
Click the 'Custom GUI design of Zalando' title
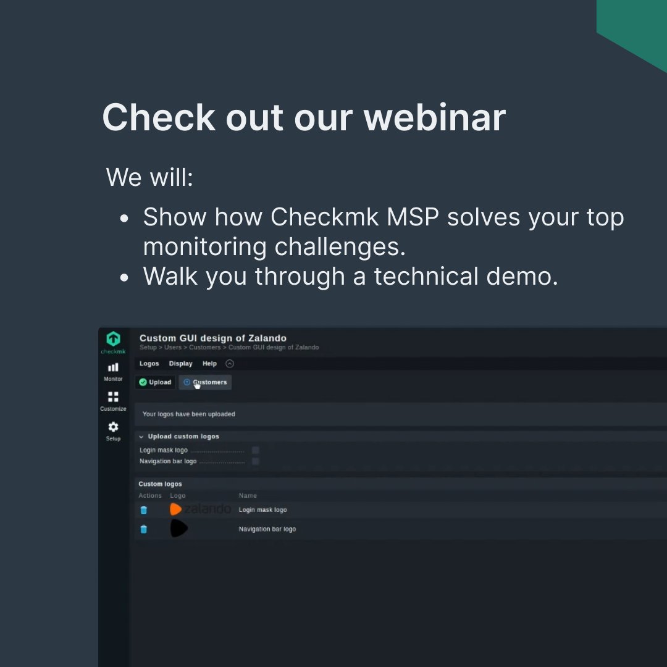(x=212, y=338)
